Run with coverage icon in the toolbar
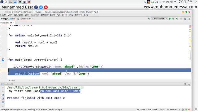Screen dimensions: 198x111 pyautogui.click(x=177, y=18)
